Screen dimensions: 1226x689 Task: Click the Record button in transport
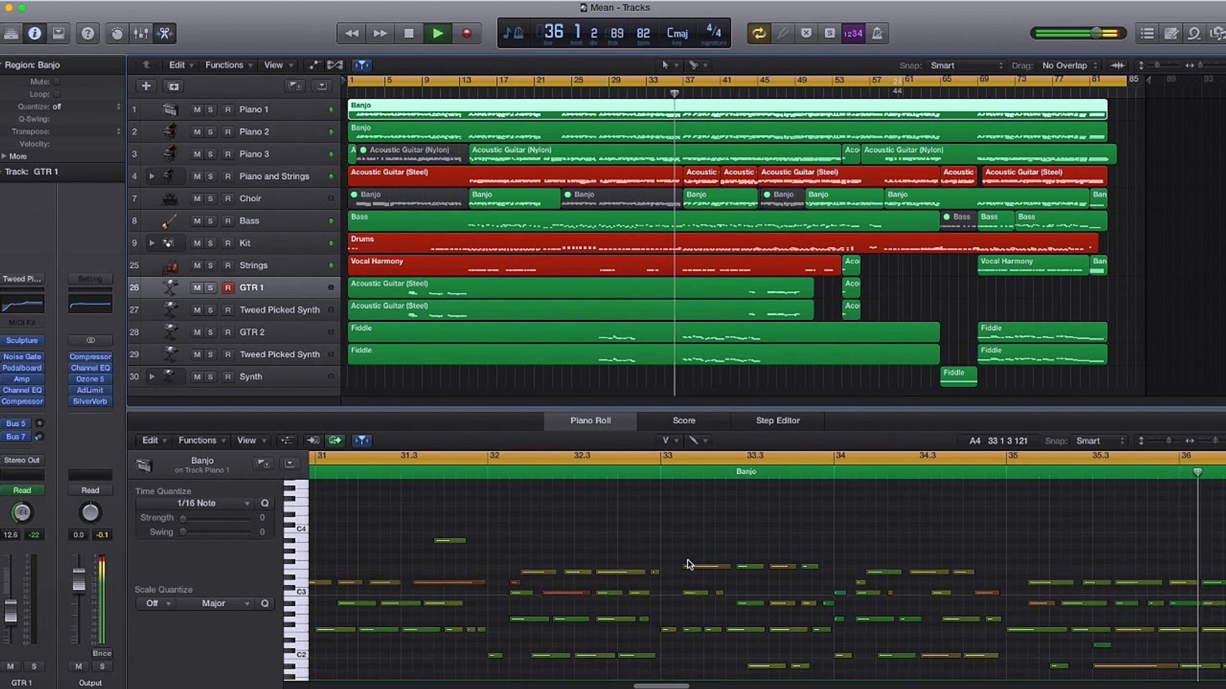pyautogui.click(x=467, y=33)
